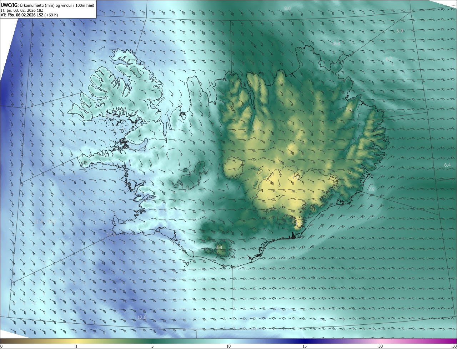Click the color scale label "0"
This screenshot has width=457, height=349.
1,346
